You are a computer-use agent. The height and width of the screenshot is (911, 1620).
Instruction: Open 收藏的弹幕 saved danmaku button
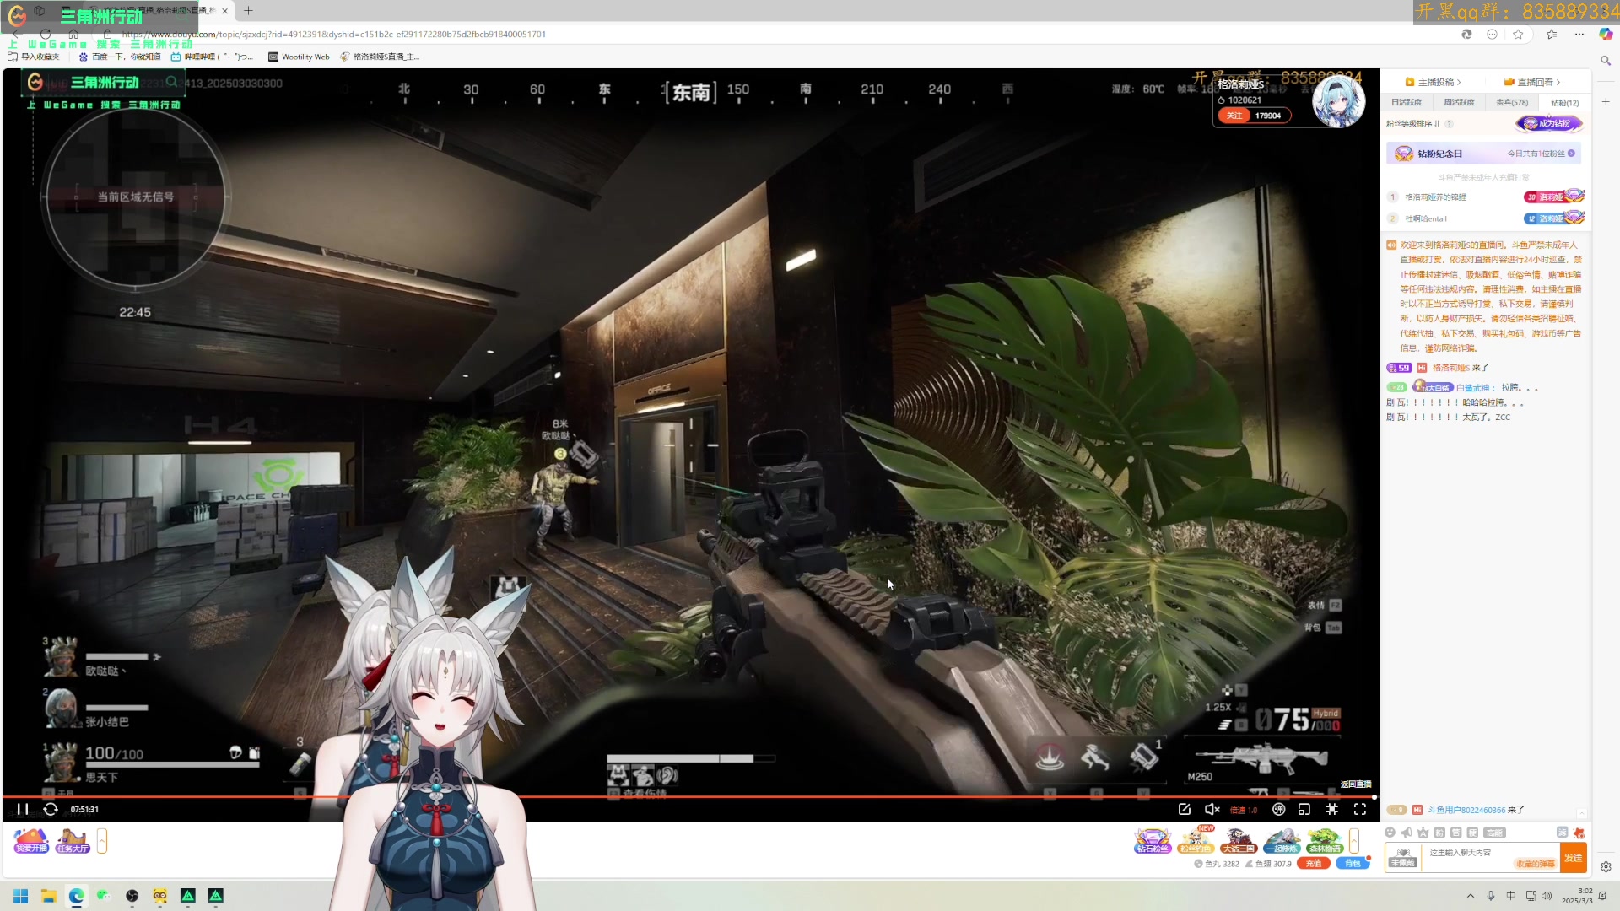1536,864
